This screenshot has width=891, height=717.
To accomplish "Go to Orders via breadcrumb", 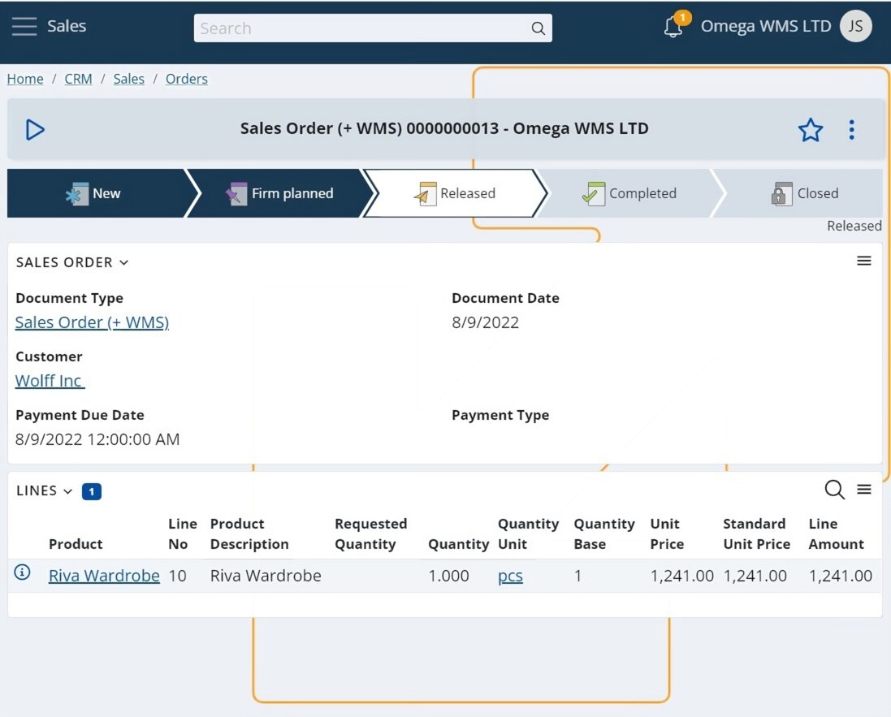I will click(x=186, y=79).
